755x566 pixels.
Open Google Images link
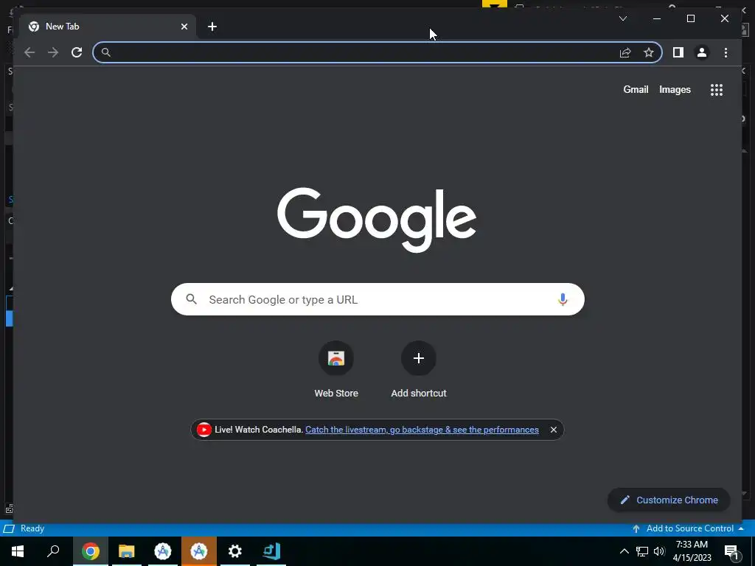[x=675, y=89]
